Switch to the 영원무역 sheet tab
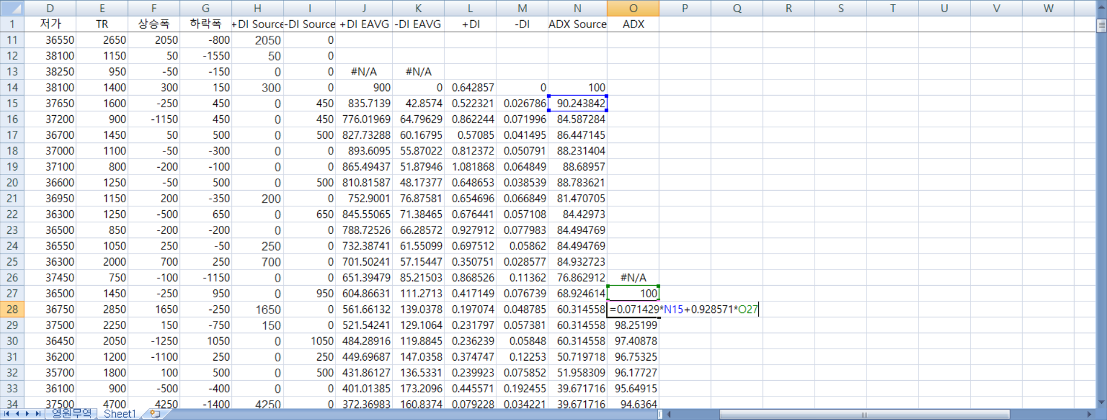1107x420 pixels. (71, 414)
